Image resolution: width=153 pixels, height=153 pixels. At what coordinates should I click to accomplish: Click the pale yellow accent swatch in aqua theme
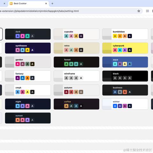click(x=125, y=64)
